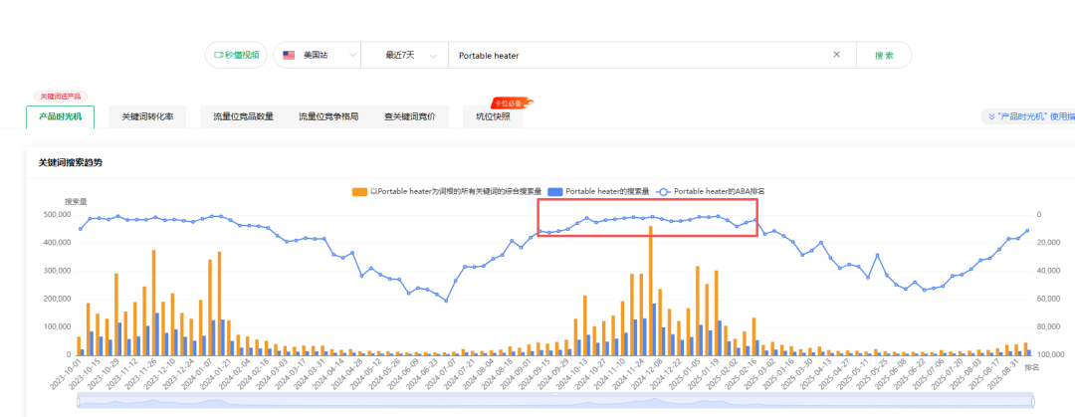Click the 关键词反选产品 red badge
This screenshot has height=417, width=1075.
pos(62,97)
